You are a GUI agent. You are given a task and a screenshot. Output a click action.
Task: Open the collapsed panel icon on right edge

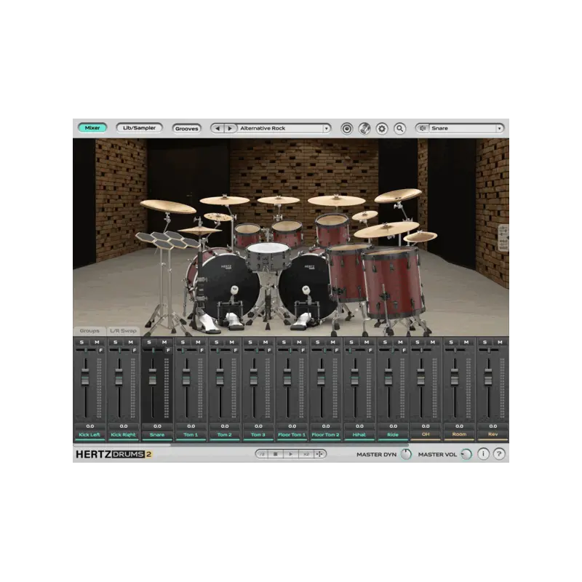tap(503, 238)
